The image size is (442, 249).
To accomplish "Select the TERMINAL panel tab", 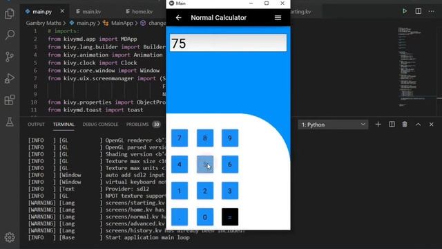I will 64,124.
